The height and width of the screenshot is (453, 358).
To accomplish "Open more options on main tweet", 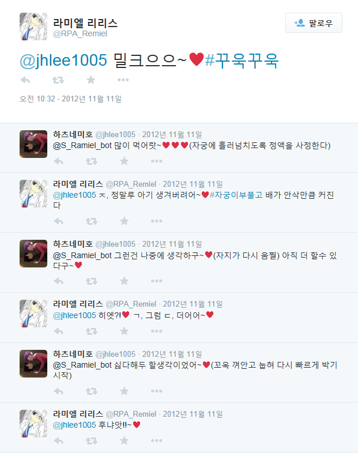I will tap(123, 80).
